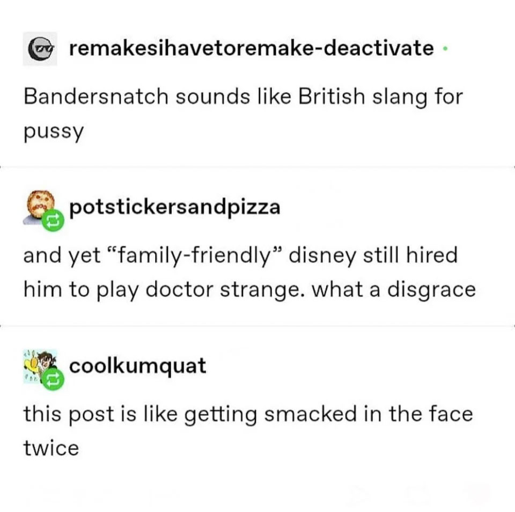The height and width of the screenshot is (512, 515).
Task: Open the cartoon avatar of coolkumquat
Action: tap(40, 366)
